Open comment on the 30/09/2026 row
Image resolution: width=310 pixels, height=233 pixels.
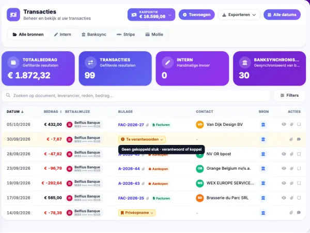point(299,139)
